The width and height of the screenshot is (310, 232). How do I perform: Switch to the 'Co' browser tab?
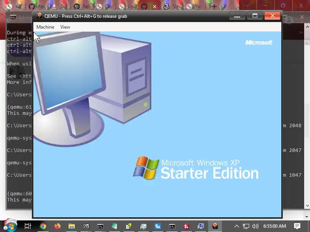(127, 7)
